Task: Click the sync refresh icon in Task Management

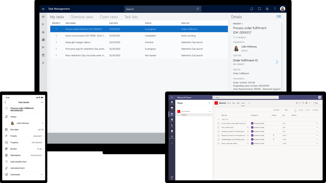Action: (252, 9)
